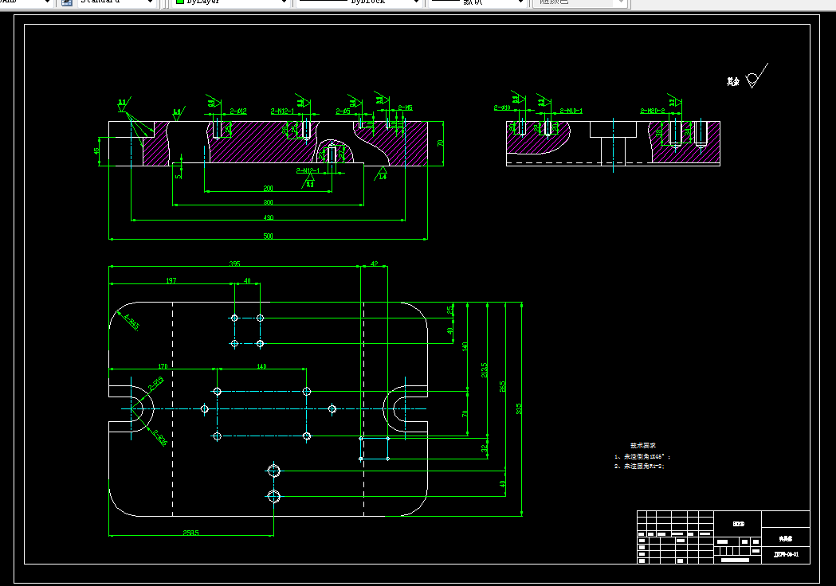Click the green ByLayer color swatch

(x=180, y=2)
